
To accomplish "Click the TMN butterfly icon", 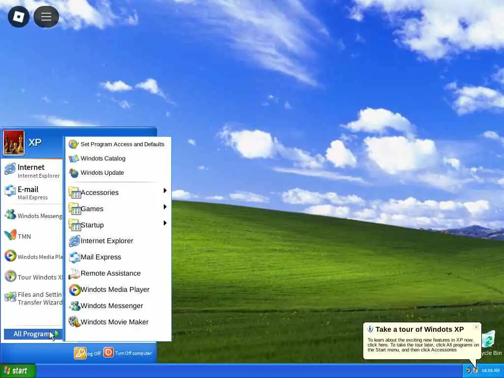I will [x=10, y=235].
